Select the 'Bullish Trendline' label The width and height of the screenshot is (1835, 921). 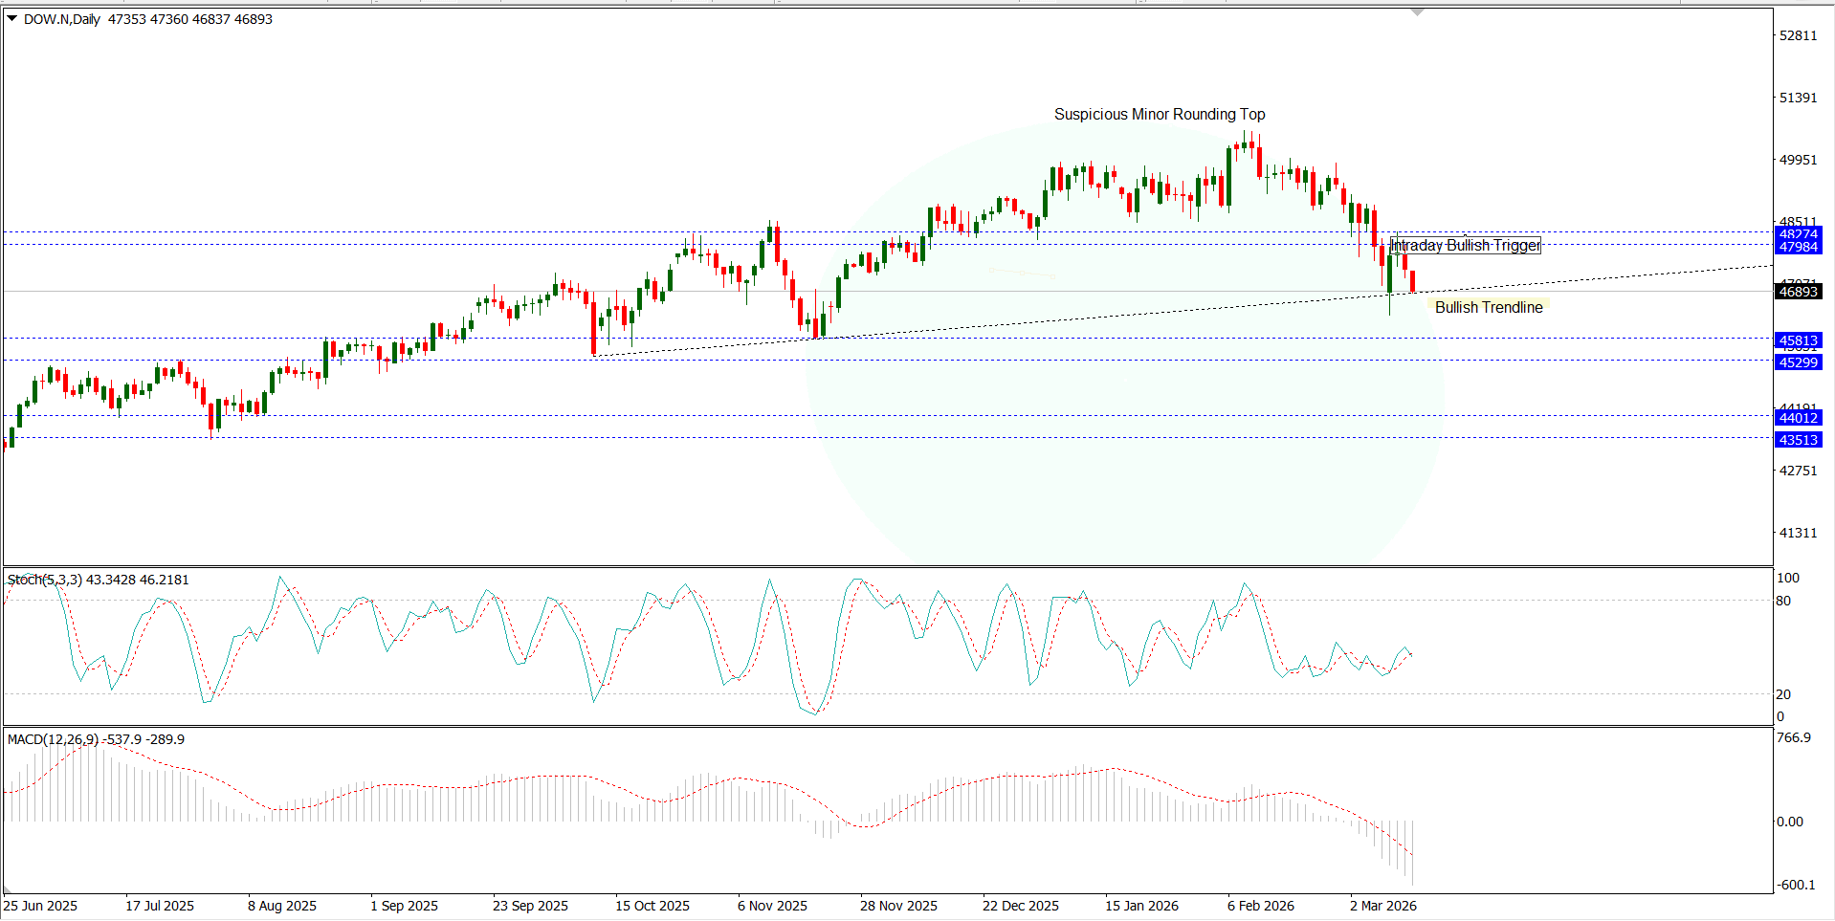tap(1488, 307)
